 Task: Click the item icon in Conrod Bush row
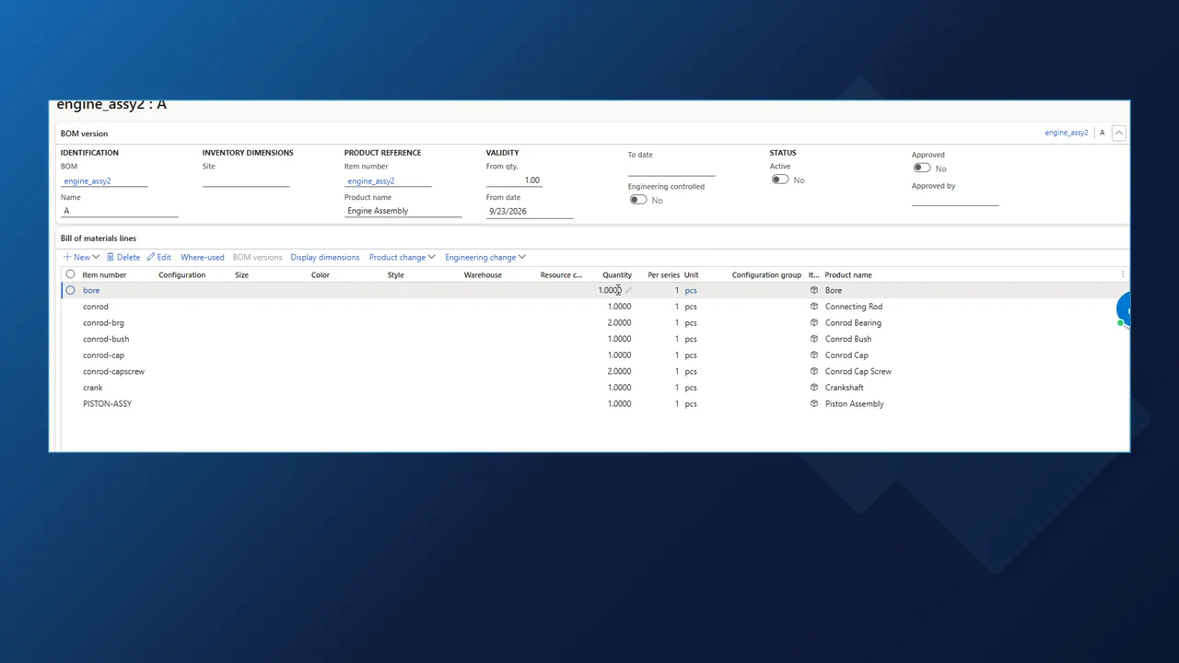[x=813, y=339]
